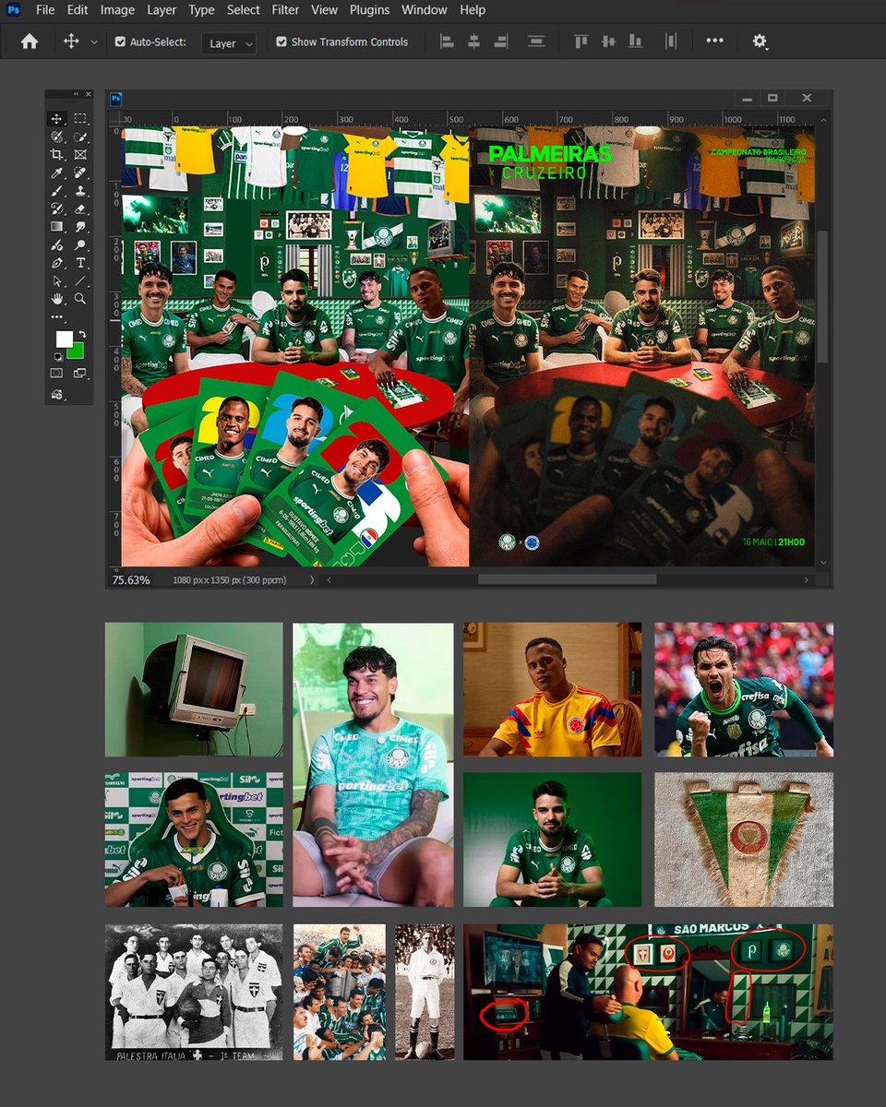Select the Clone Stamp tool

pos(80,191)
